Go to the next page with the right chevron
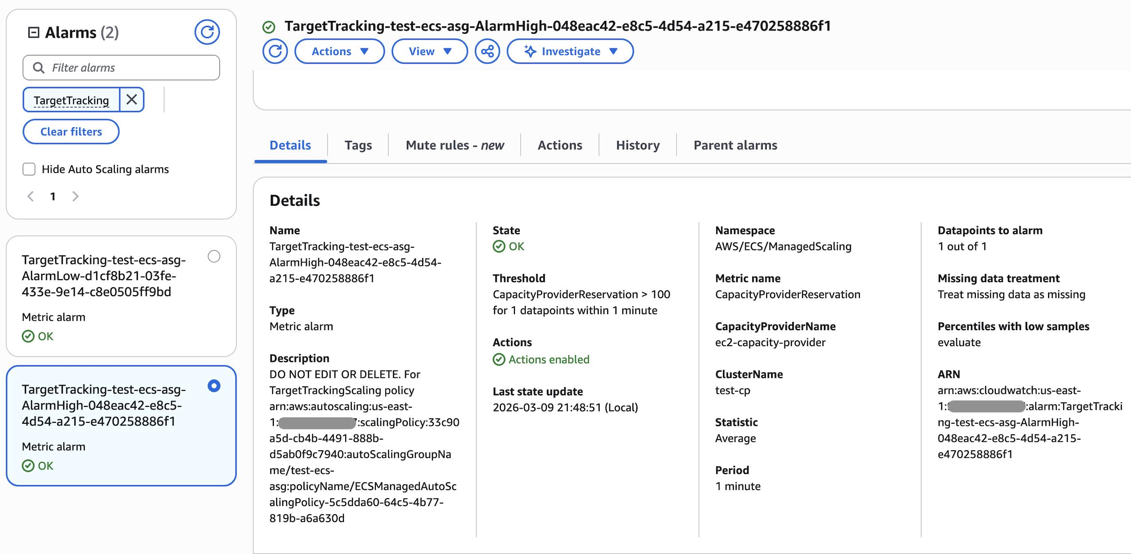This screenshot has height=554, width=1131. pos(75,196)
